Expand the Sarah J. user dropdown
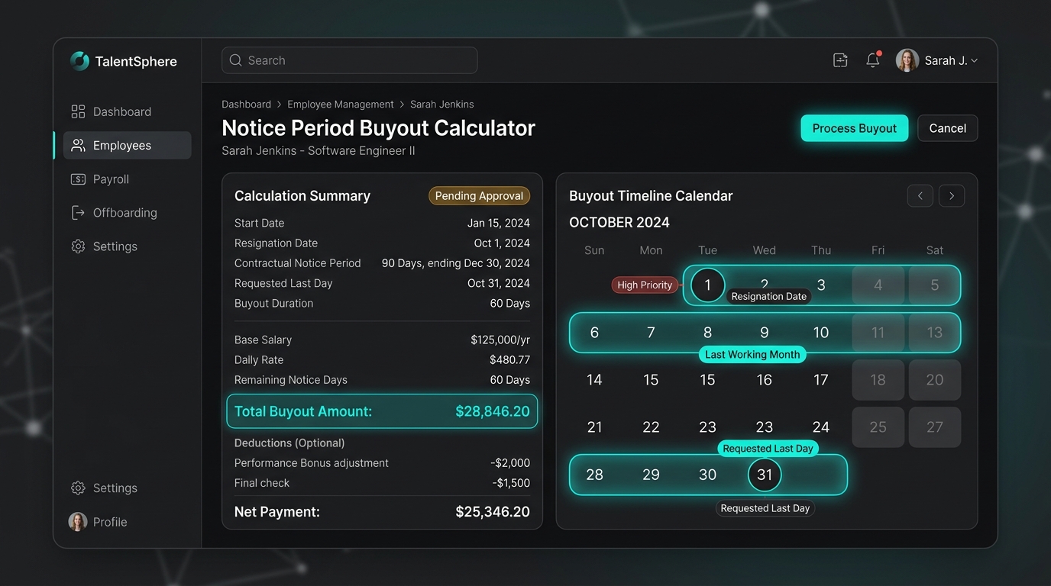The width and height of the screenshot is (1051, 586). 974,61
